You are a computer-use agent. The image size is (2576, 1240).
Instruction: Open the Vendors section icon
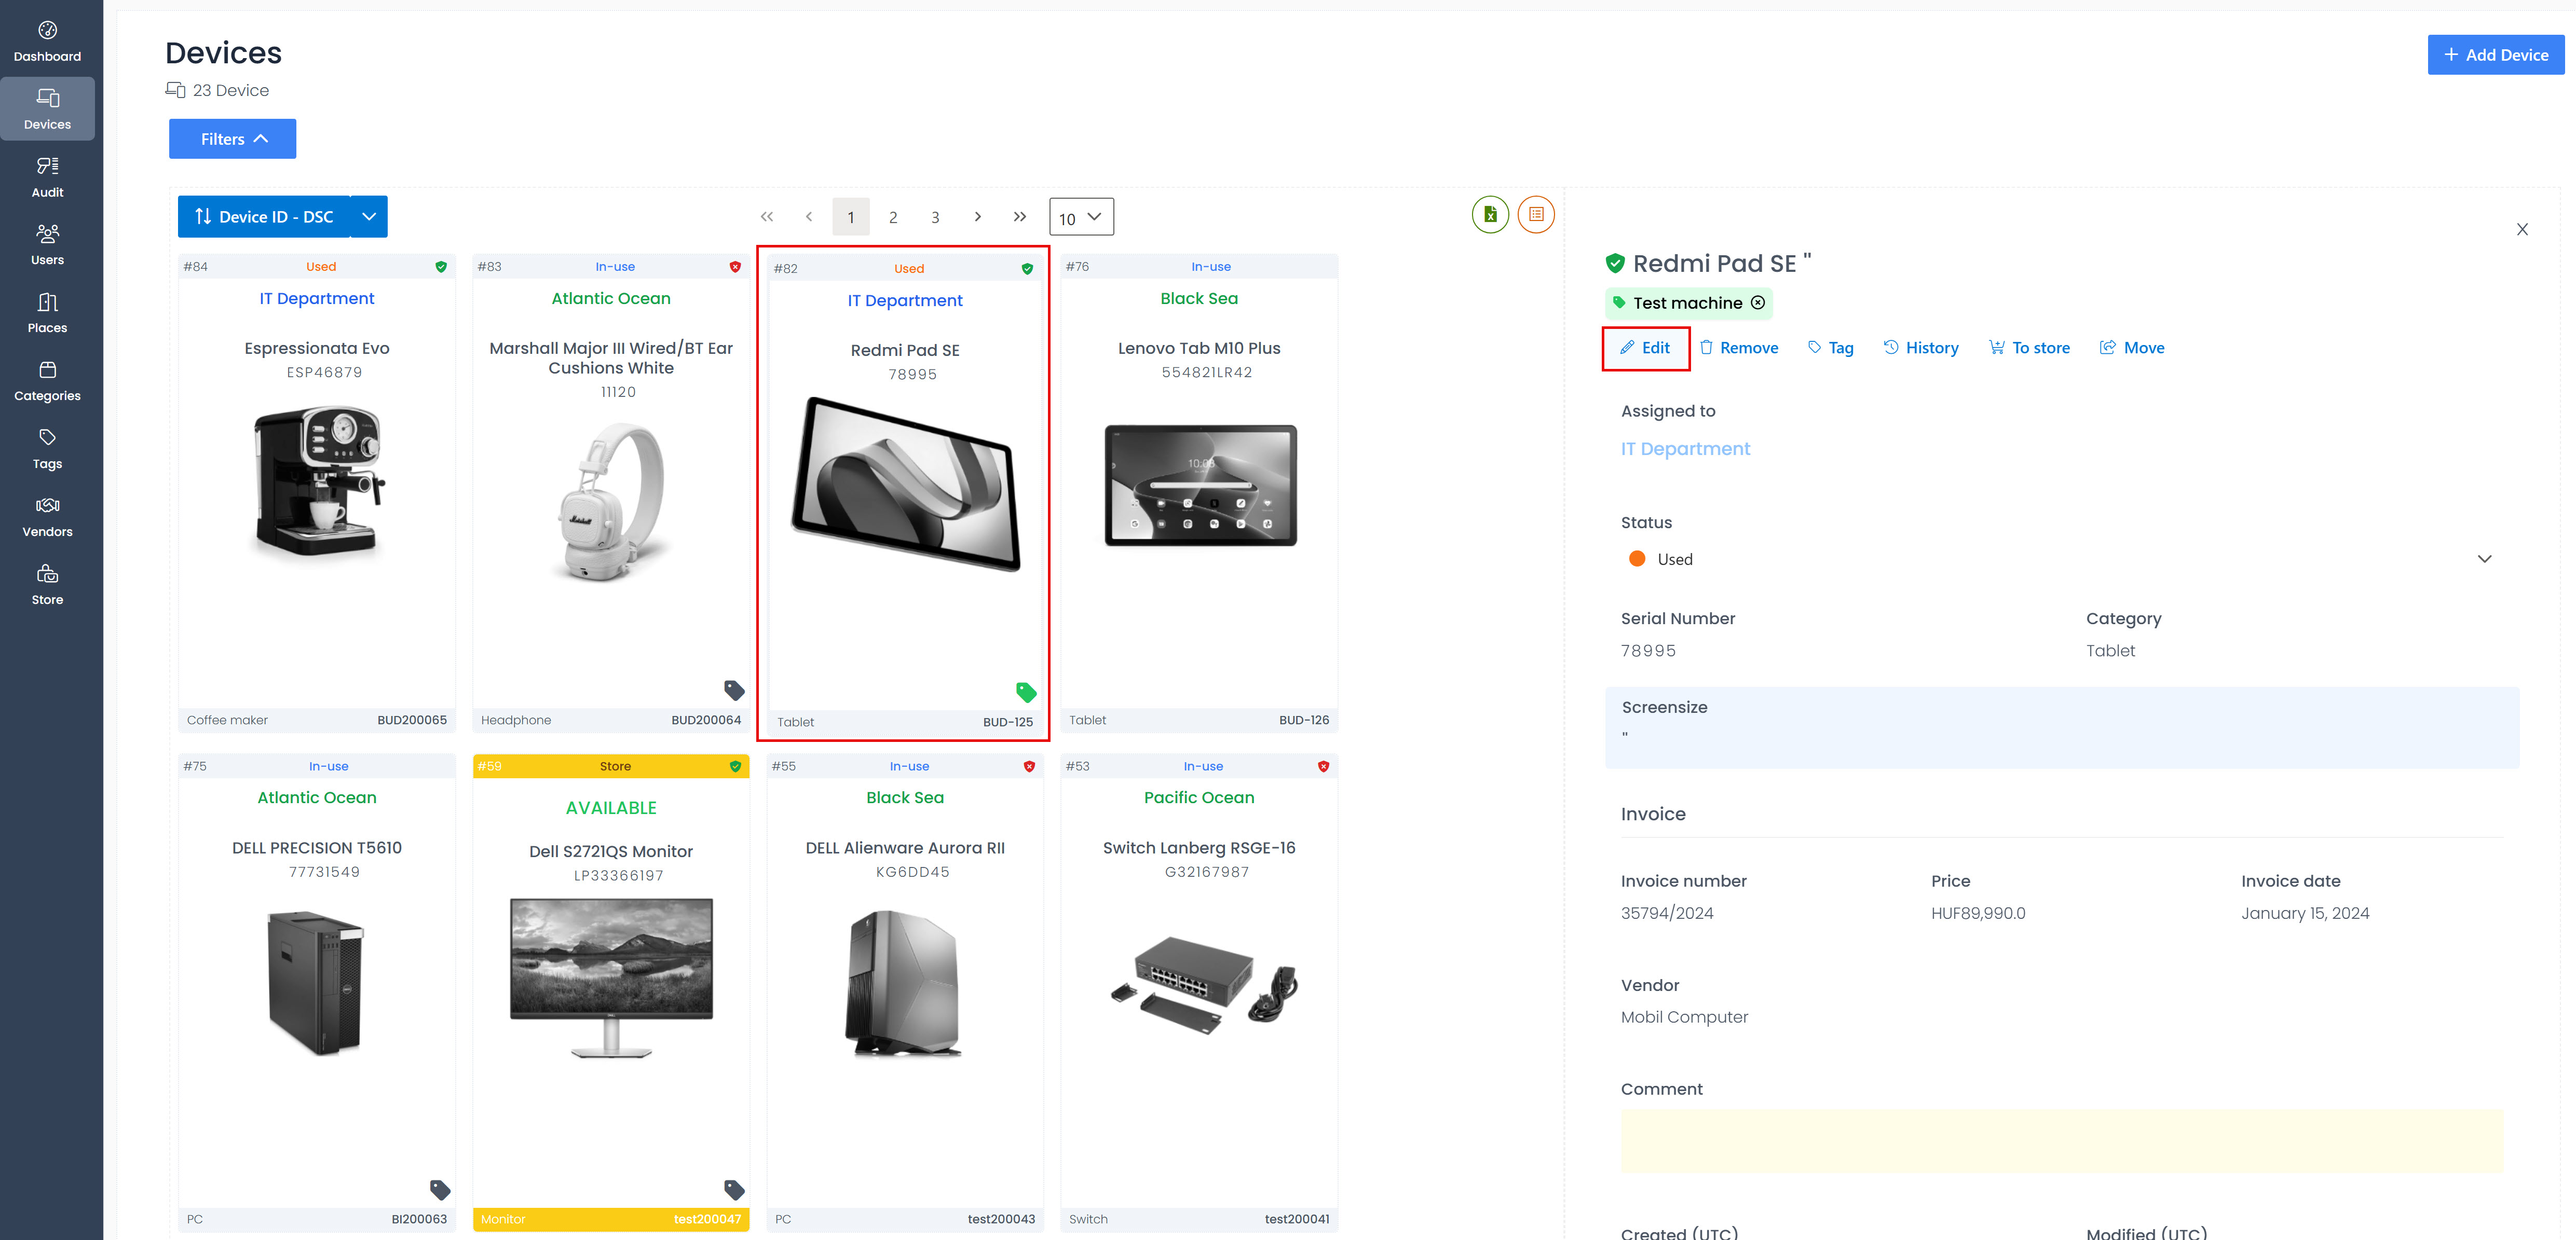click(x=47, y=505)
